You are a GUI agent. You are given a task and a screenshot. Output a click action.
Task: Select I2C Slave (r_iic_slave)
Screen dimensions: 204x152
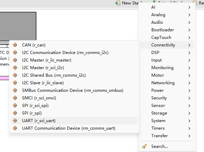point(74,83)
